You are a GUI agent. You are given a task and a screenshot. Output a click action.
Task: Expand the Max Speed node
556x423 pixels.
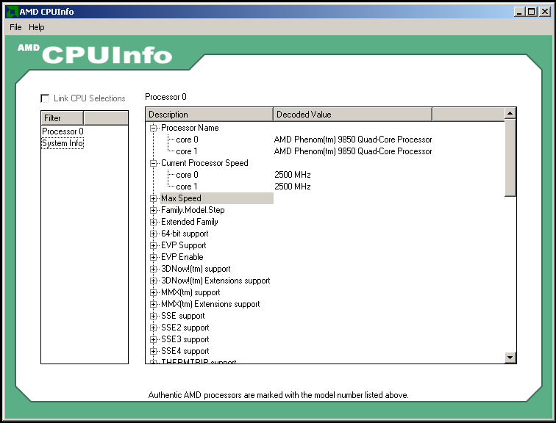tap(153, 198)
